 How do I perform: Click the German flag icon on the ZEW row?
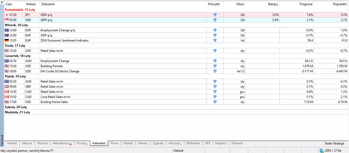tap(7, 40)
